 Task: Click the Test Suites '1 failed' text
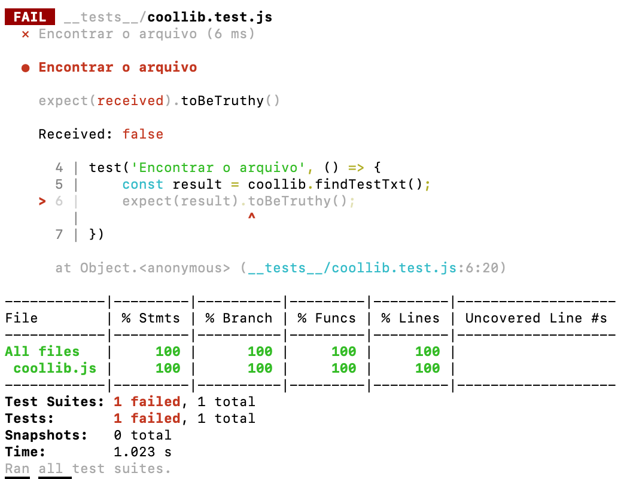pyautogui.click(x=147, y=401)
